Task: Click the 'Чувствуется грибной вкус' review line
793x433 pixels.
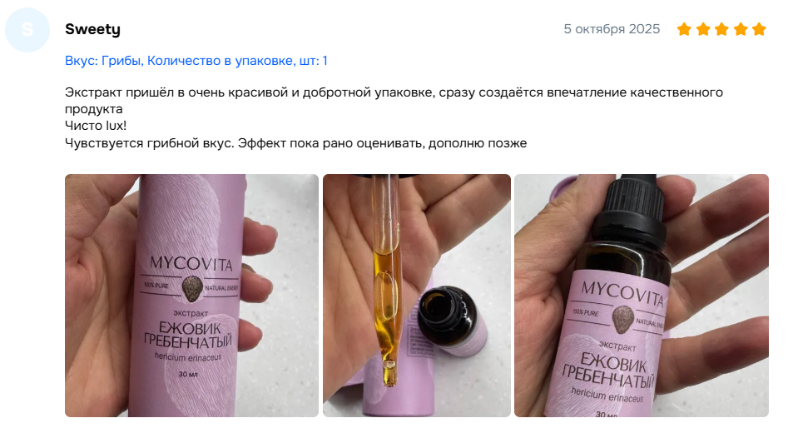Action: coord(296,143)
